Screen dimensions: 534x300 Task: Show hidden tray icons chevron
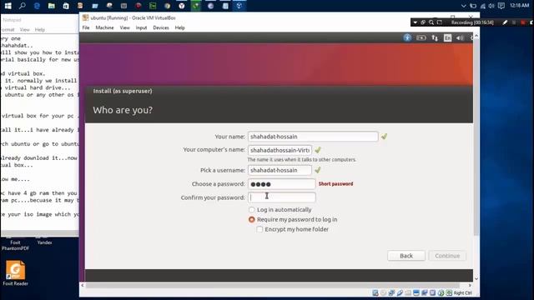click(463, 6)
